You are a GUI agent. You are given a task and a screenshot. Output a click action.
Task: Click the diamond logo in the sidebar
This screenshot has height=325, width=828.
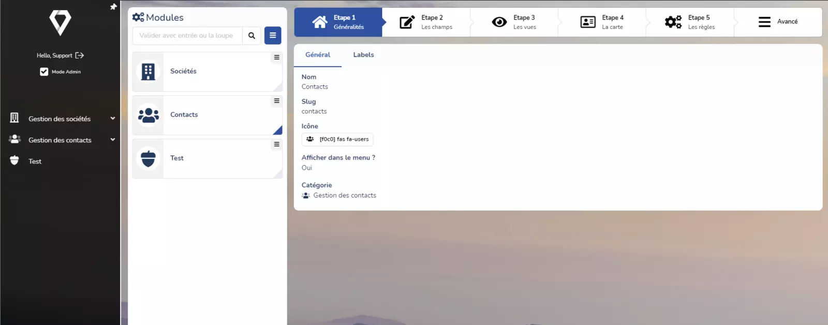(x=60, y=23)
